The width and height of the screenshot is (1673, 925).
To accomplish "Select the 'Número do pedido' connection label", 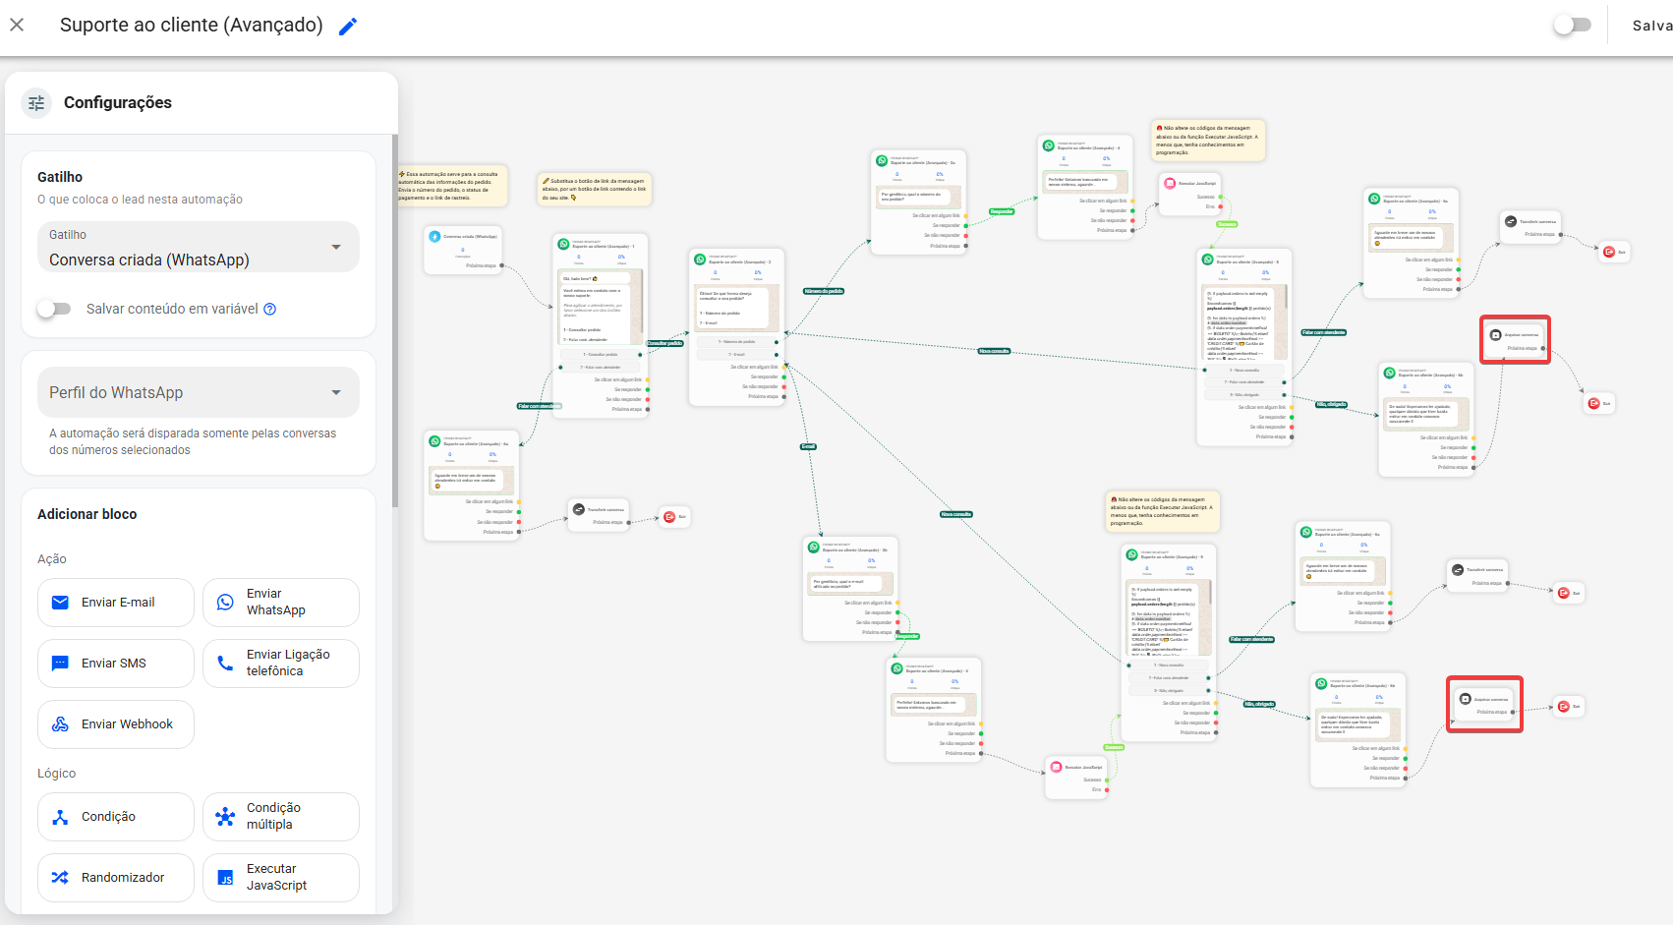I will 824,291.
